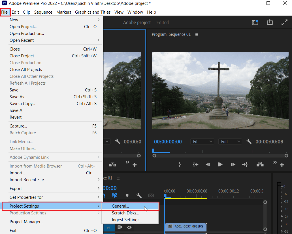Open Program Monitor button overflow chevrons
The image size is (292, 234).
pyautogui.click(x=275, y=162)
